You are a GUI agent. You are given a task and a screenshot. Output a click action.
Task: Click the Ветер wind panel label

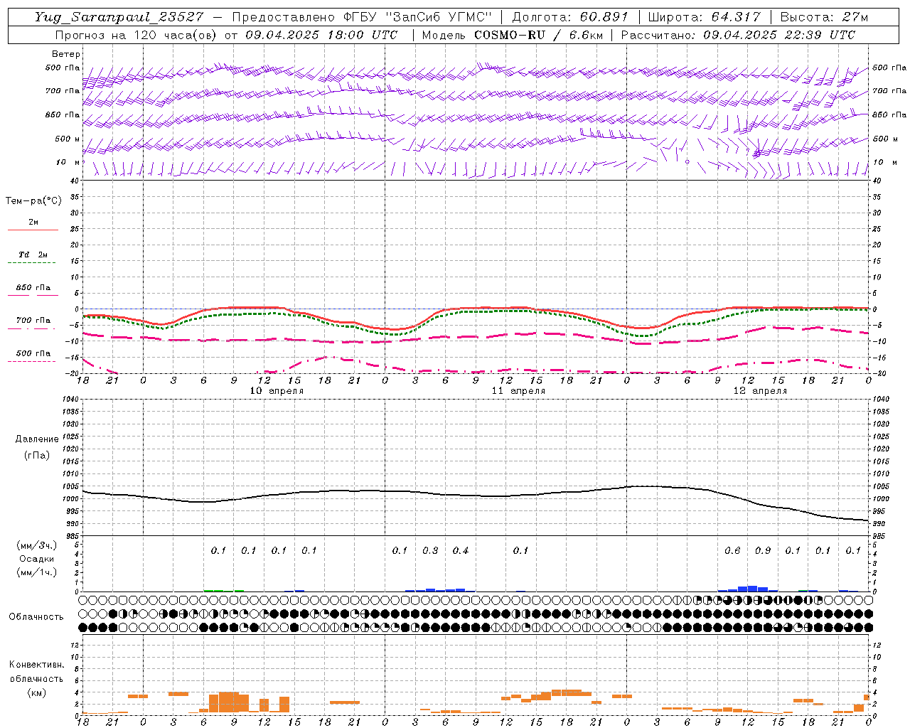(x=66, y=54)
